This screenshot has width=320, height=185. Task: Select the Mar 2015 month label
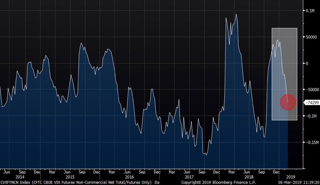(x=52, y=172)
